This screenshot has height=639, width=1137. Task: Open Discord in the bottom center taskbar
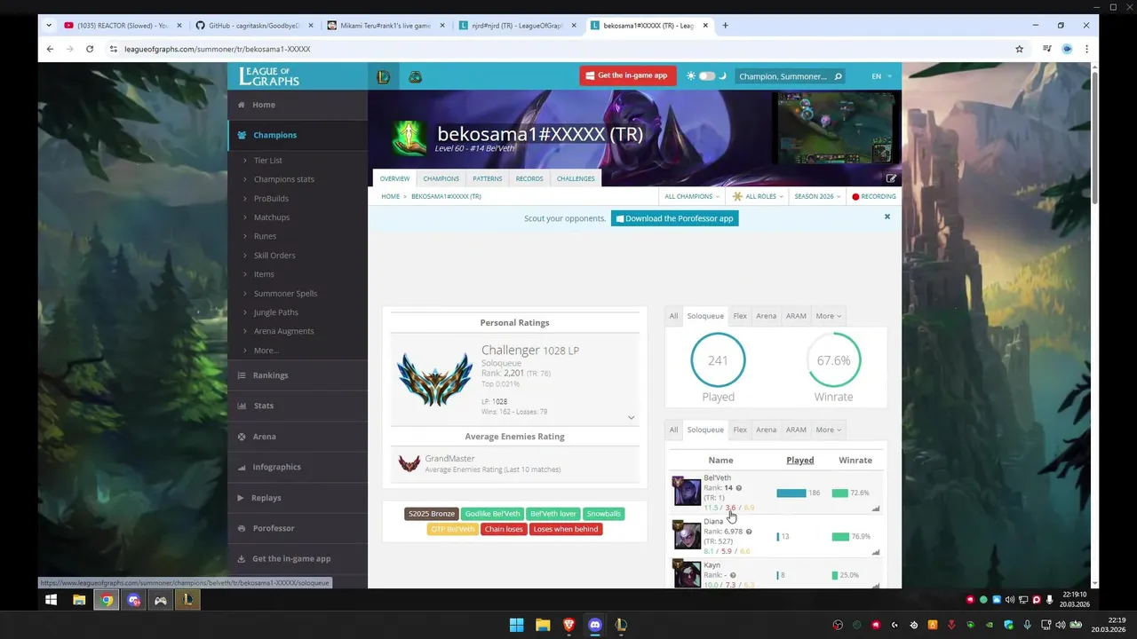coord(595,626)
